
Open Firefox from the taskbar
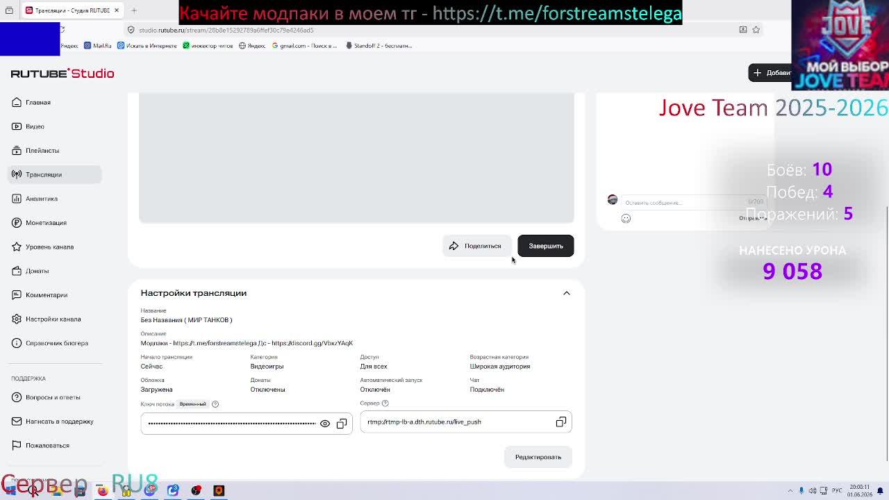tap(103, 490)
